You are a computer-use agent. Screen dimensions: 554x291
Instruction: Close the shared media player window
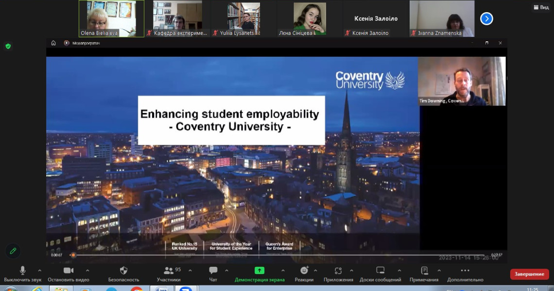coord(500,43)
